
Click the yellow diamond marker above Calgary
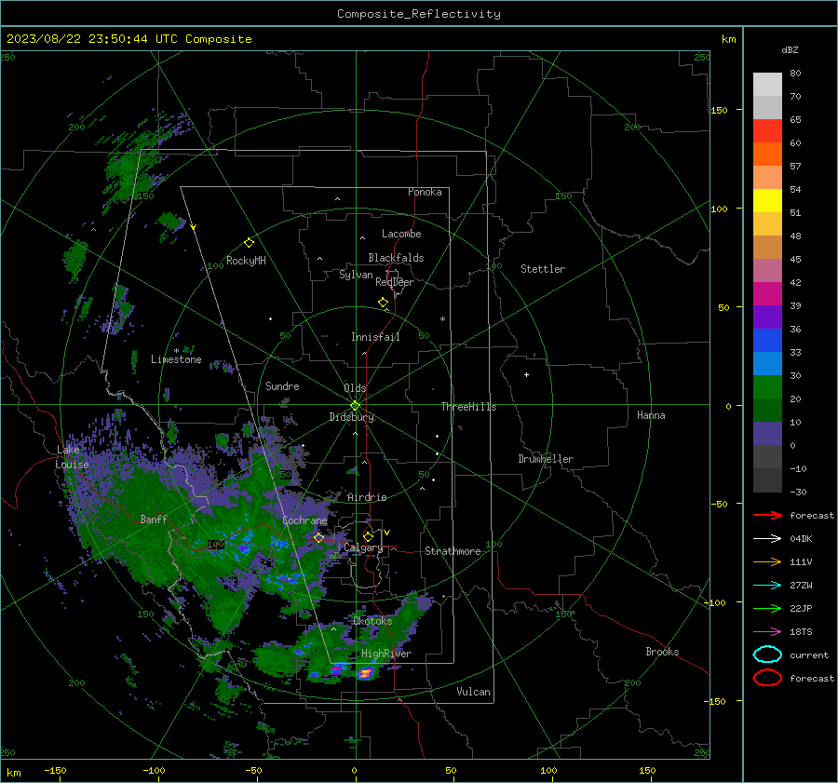pos(368,536)
